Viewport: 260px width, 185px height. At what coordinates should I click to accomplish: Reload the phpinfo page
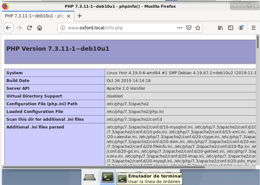pyautogui.click(x=29, y=28)
